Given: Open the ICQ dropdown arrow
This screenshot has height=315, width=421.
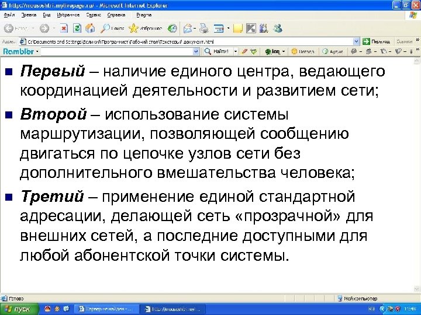Looking at the screenshot, I should click(x=283, y=51).
